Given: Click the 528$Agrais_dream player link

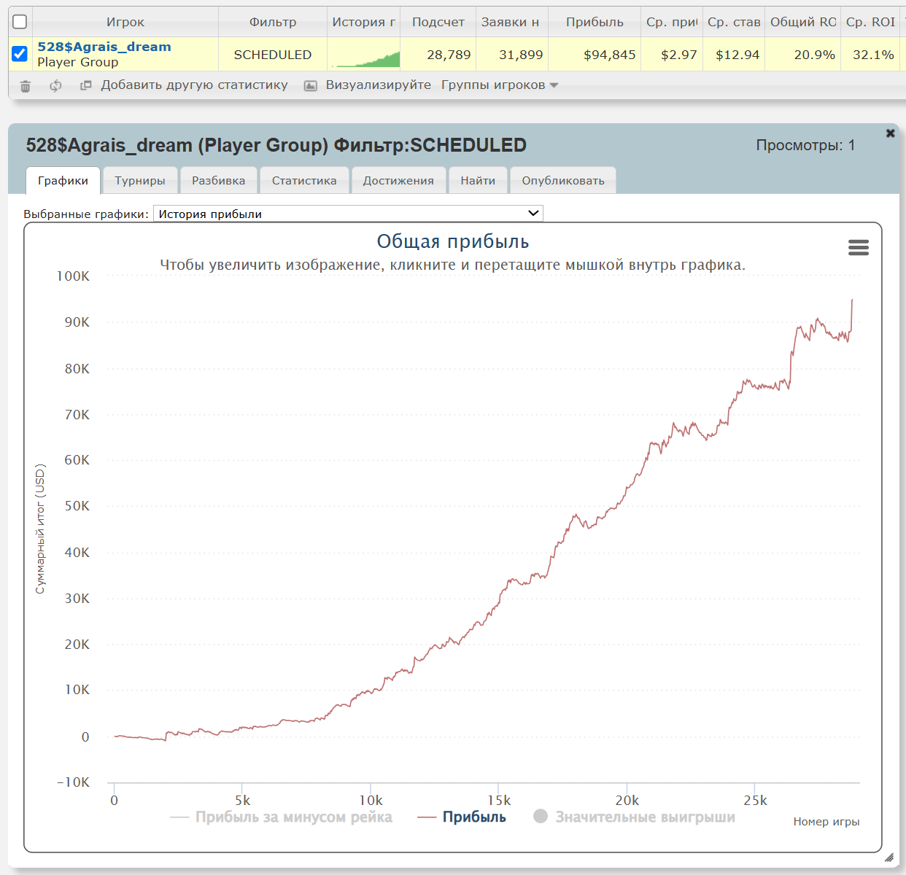Looking at the screenshot, I should (104, 47).
